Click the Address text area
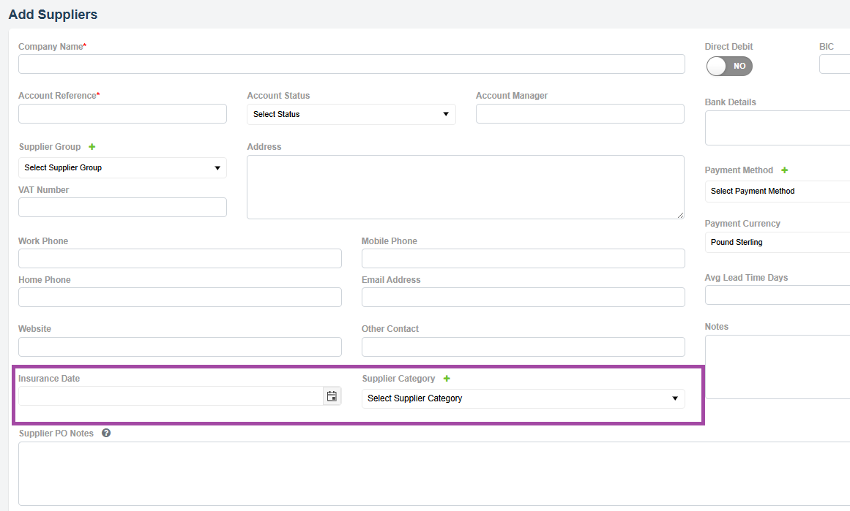 pos(465,186)
